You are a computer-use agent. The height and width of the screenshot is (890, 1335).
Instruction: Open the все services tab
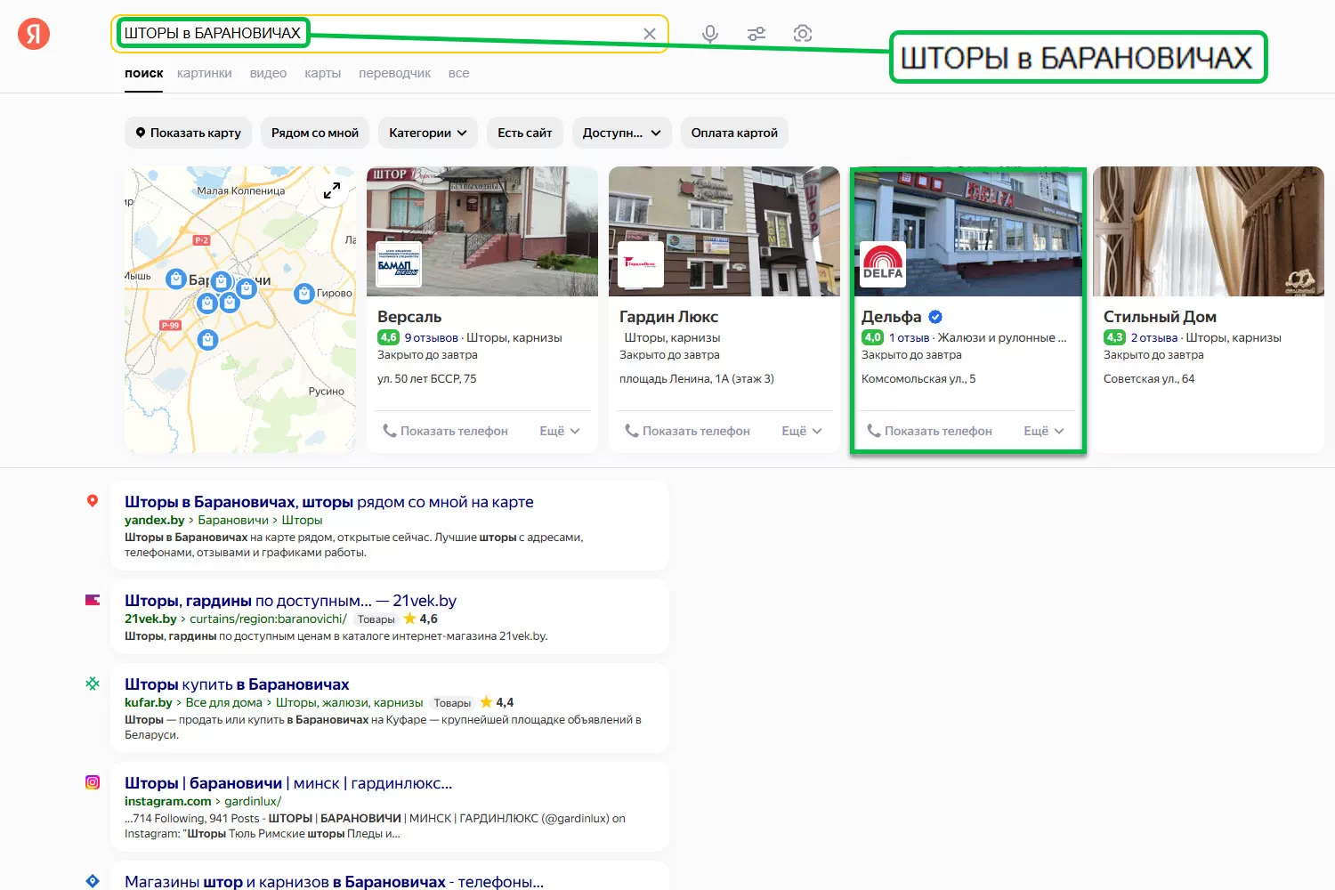(x=458, y=73)
